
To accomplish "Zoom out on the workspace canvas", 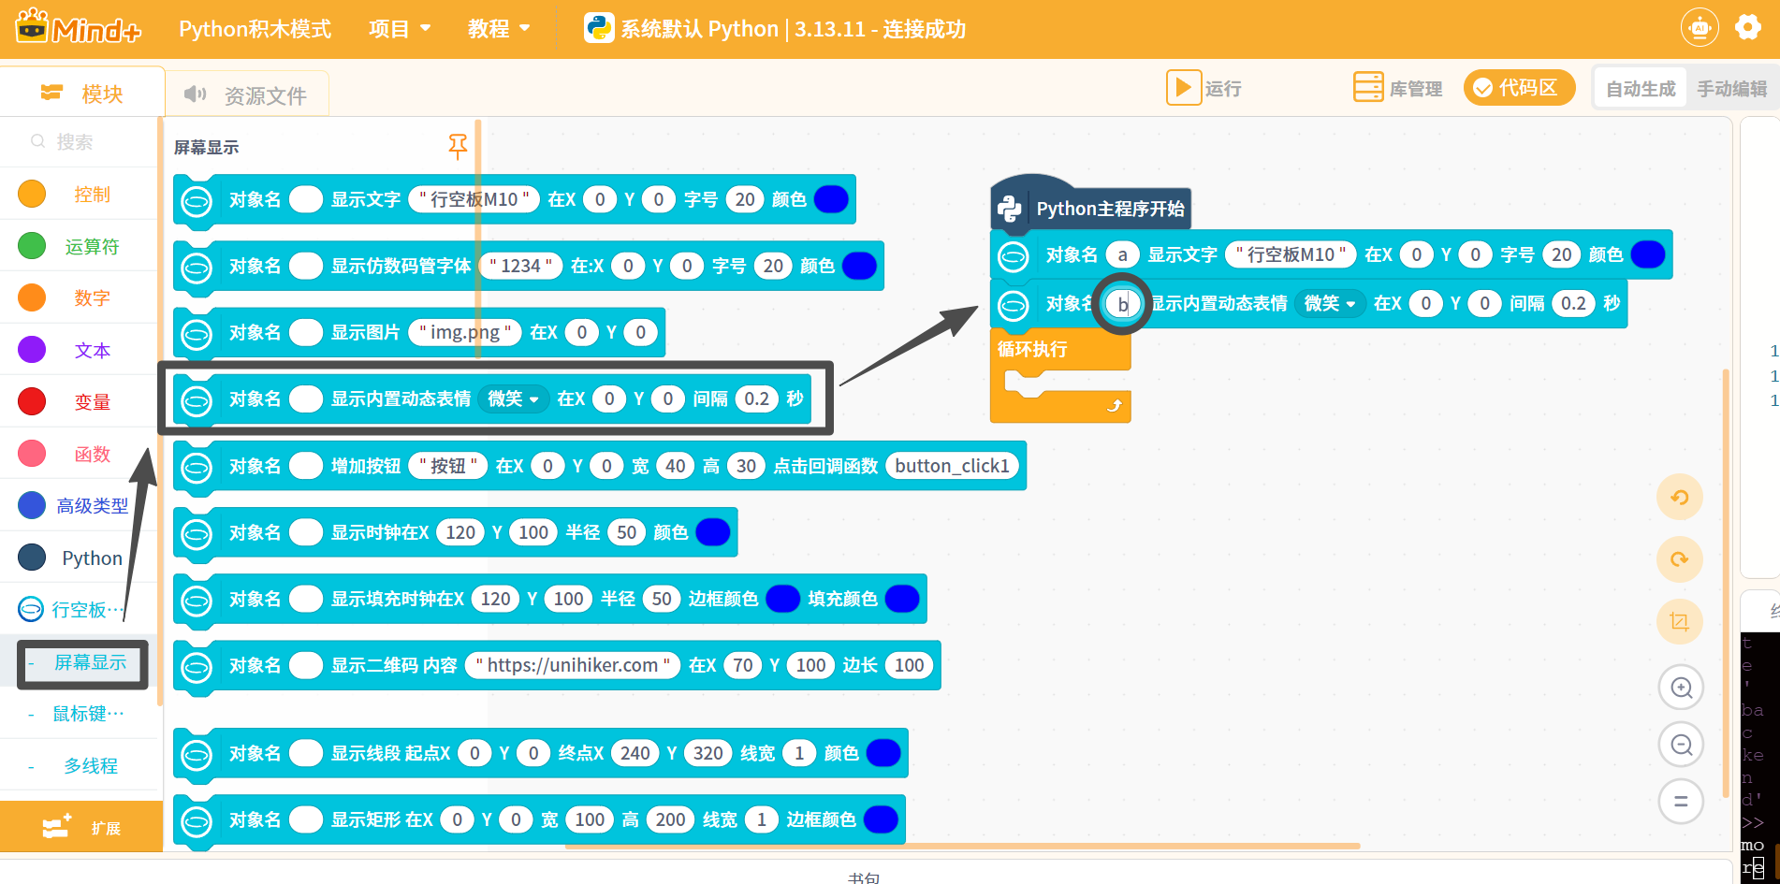I will pos(1681,745).
